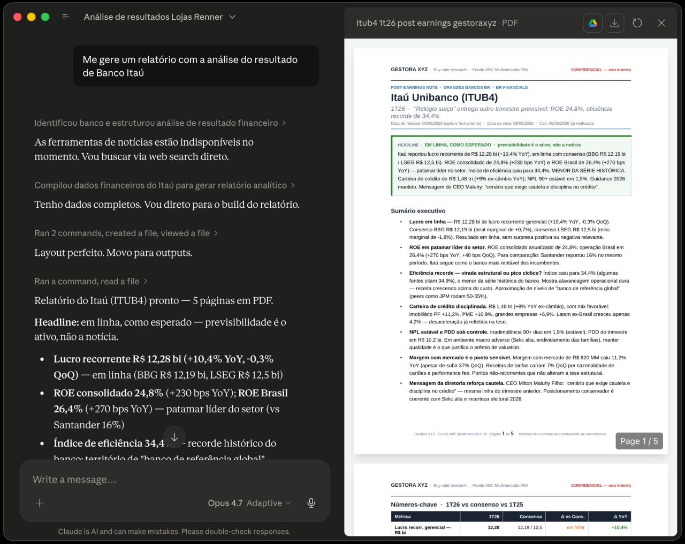Click the green fullscreen window button
The width and height of the screenshot is (685, 544).
coord(45,17)
